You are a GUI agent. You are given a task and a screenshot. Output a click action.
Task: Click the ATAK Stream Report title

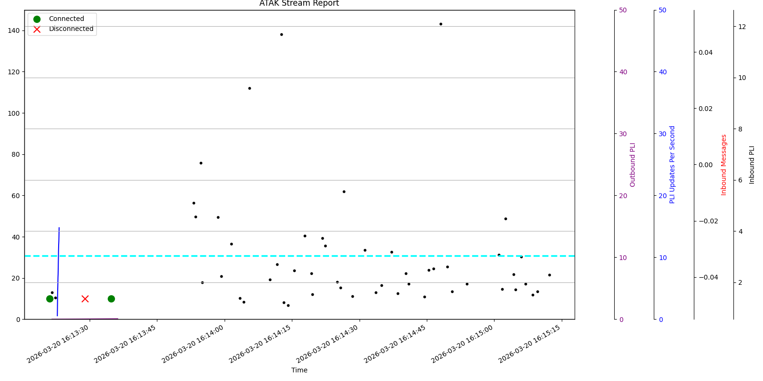tap(299, 4)
